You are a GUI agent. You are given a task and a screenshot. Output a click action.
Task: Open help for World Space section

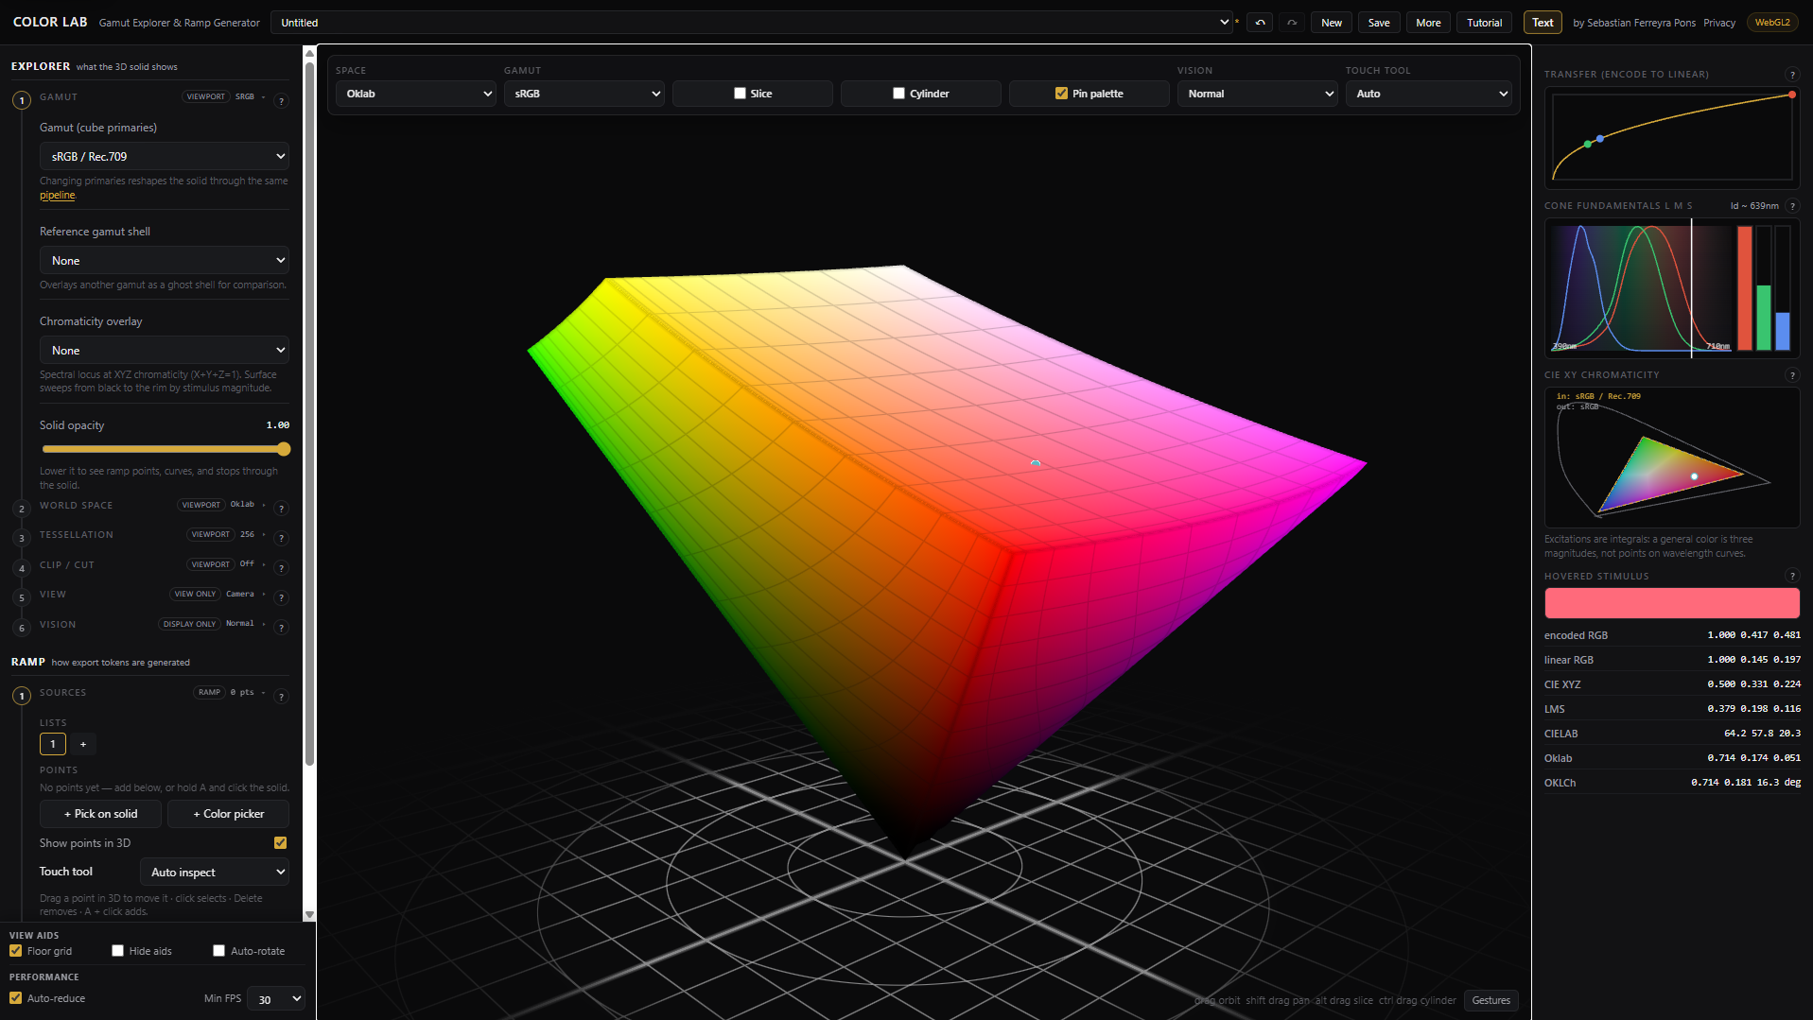[x=281, y=509]
